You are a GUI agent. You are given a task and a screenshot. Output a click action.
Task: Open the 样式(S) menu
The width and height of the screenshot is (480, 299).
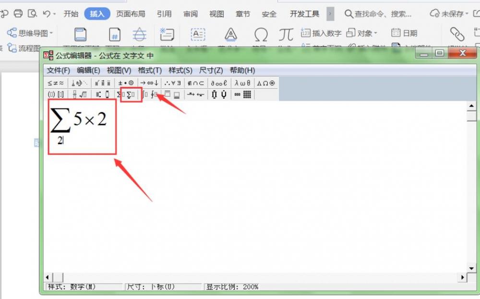pos(180,70)
